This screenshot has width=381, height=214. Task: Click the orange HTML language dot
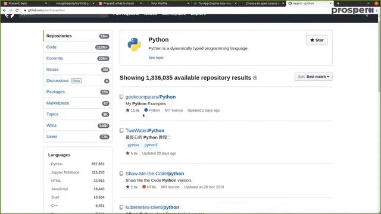(144, 187)
